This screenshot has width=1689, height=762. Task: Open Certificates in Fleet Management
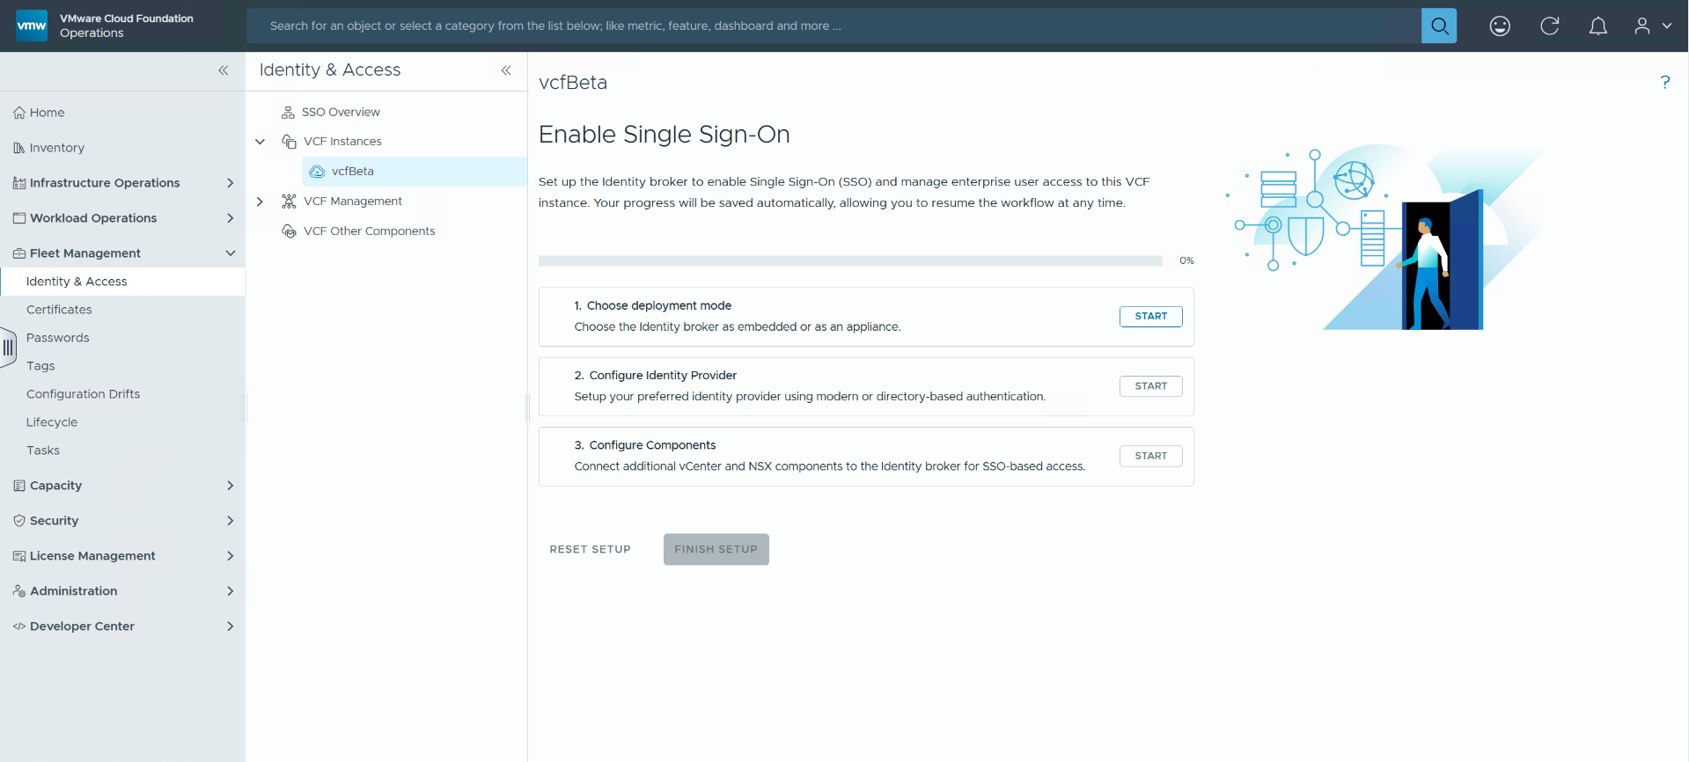[59, 310]
